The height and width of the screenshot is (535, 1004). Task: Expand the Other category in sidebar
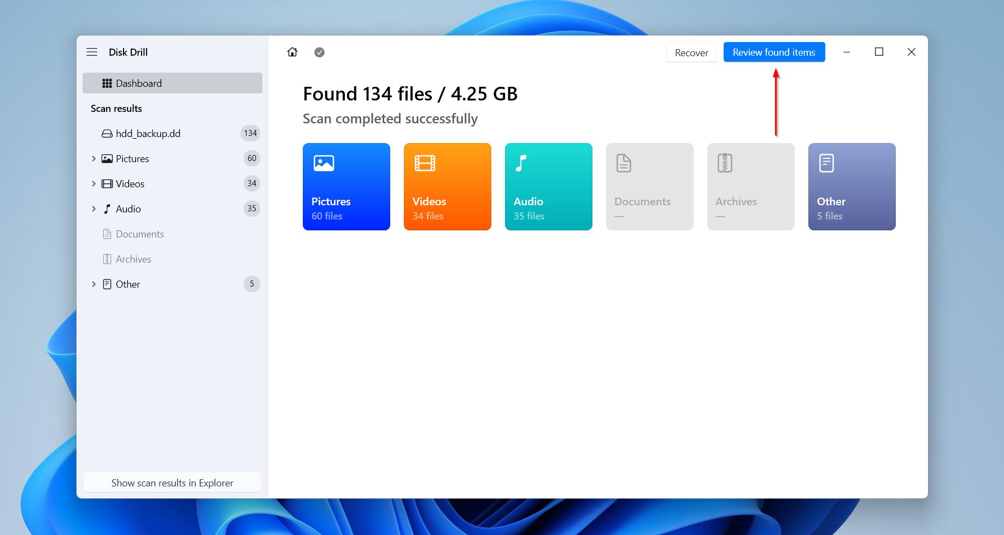point(93,284)
